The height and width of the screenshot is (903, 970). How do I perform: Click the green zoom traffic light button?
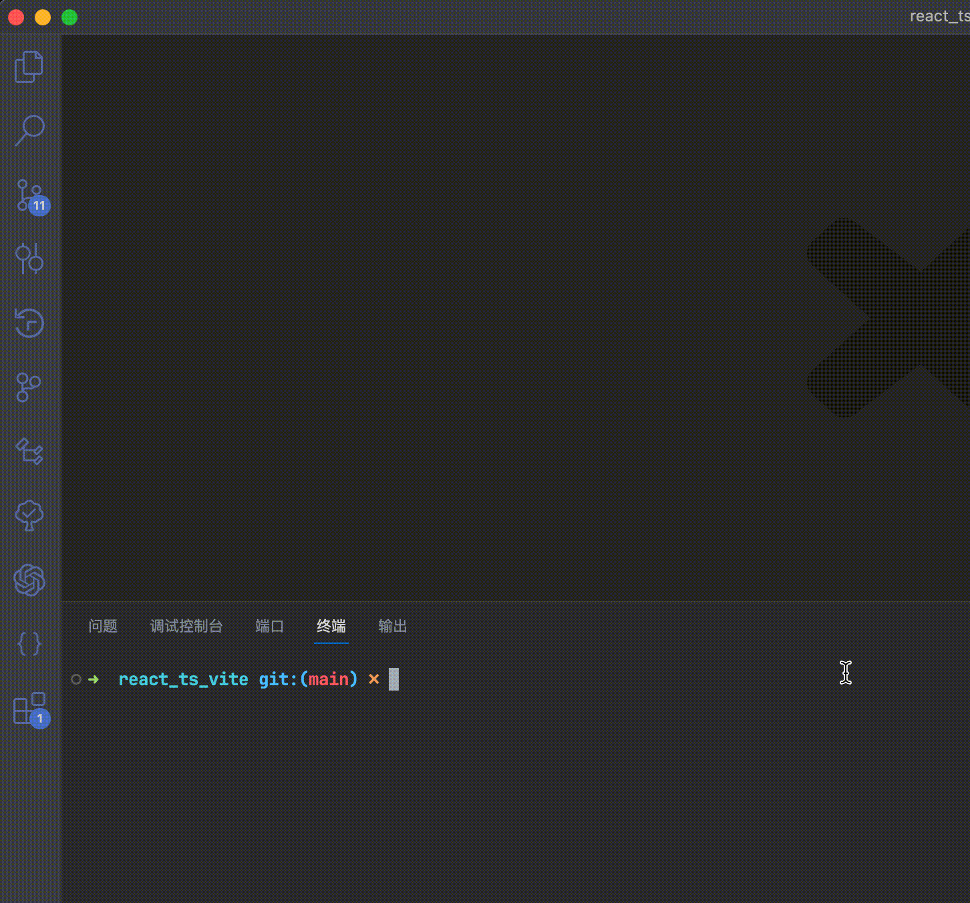(x=69, y=17)
